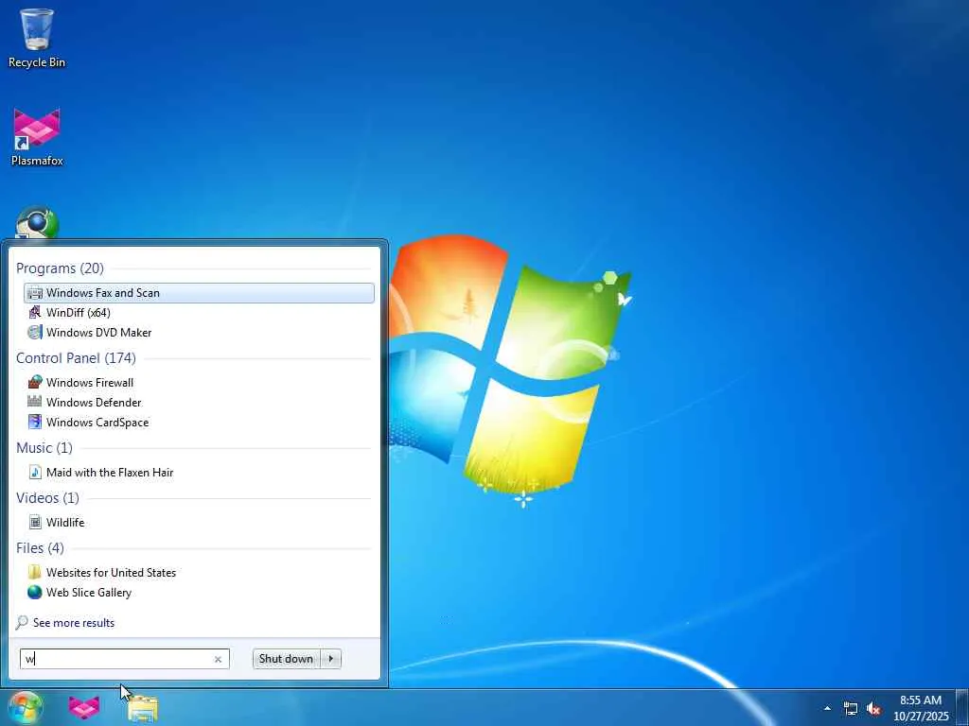The height and width of the screenshot is (726, 969).
Task: Click the Websites for United States folder icon
Action: click(x=35, y=572)
